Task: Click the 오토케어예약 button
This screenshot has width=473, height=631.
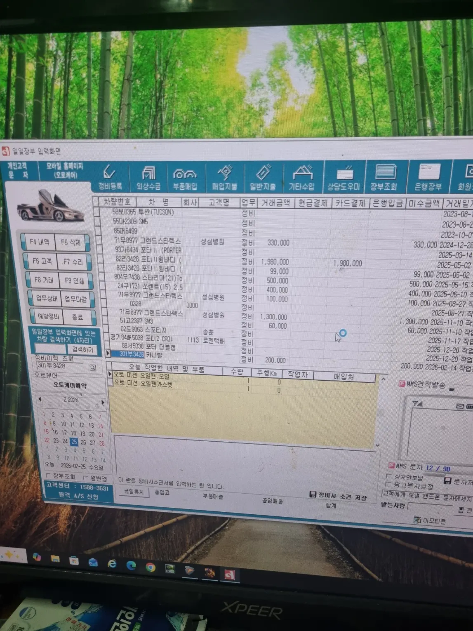Action: (x=70, y=386)
